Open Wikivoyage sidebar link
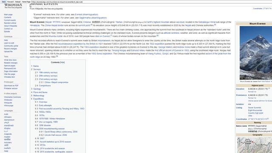The height and width of the screenshot is (153, 272). pyautogui.click(x=8, y=105)
